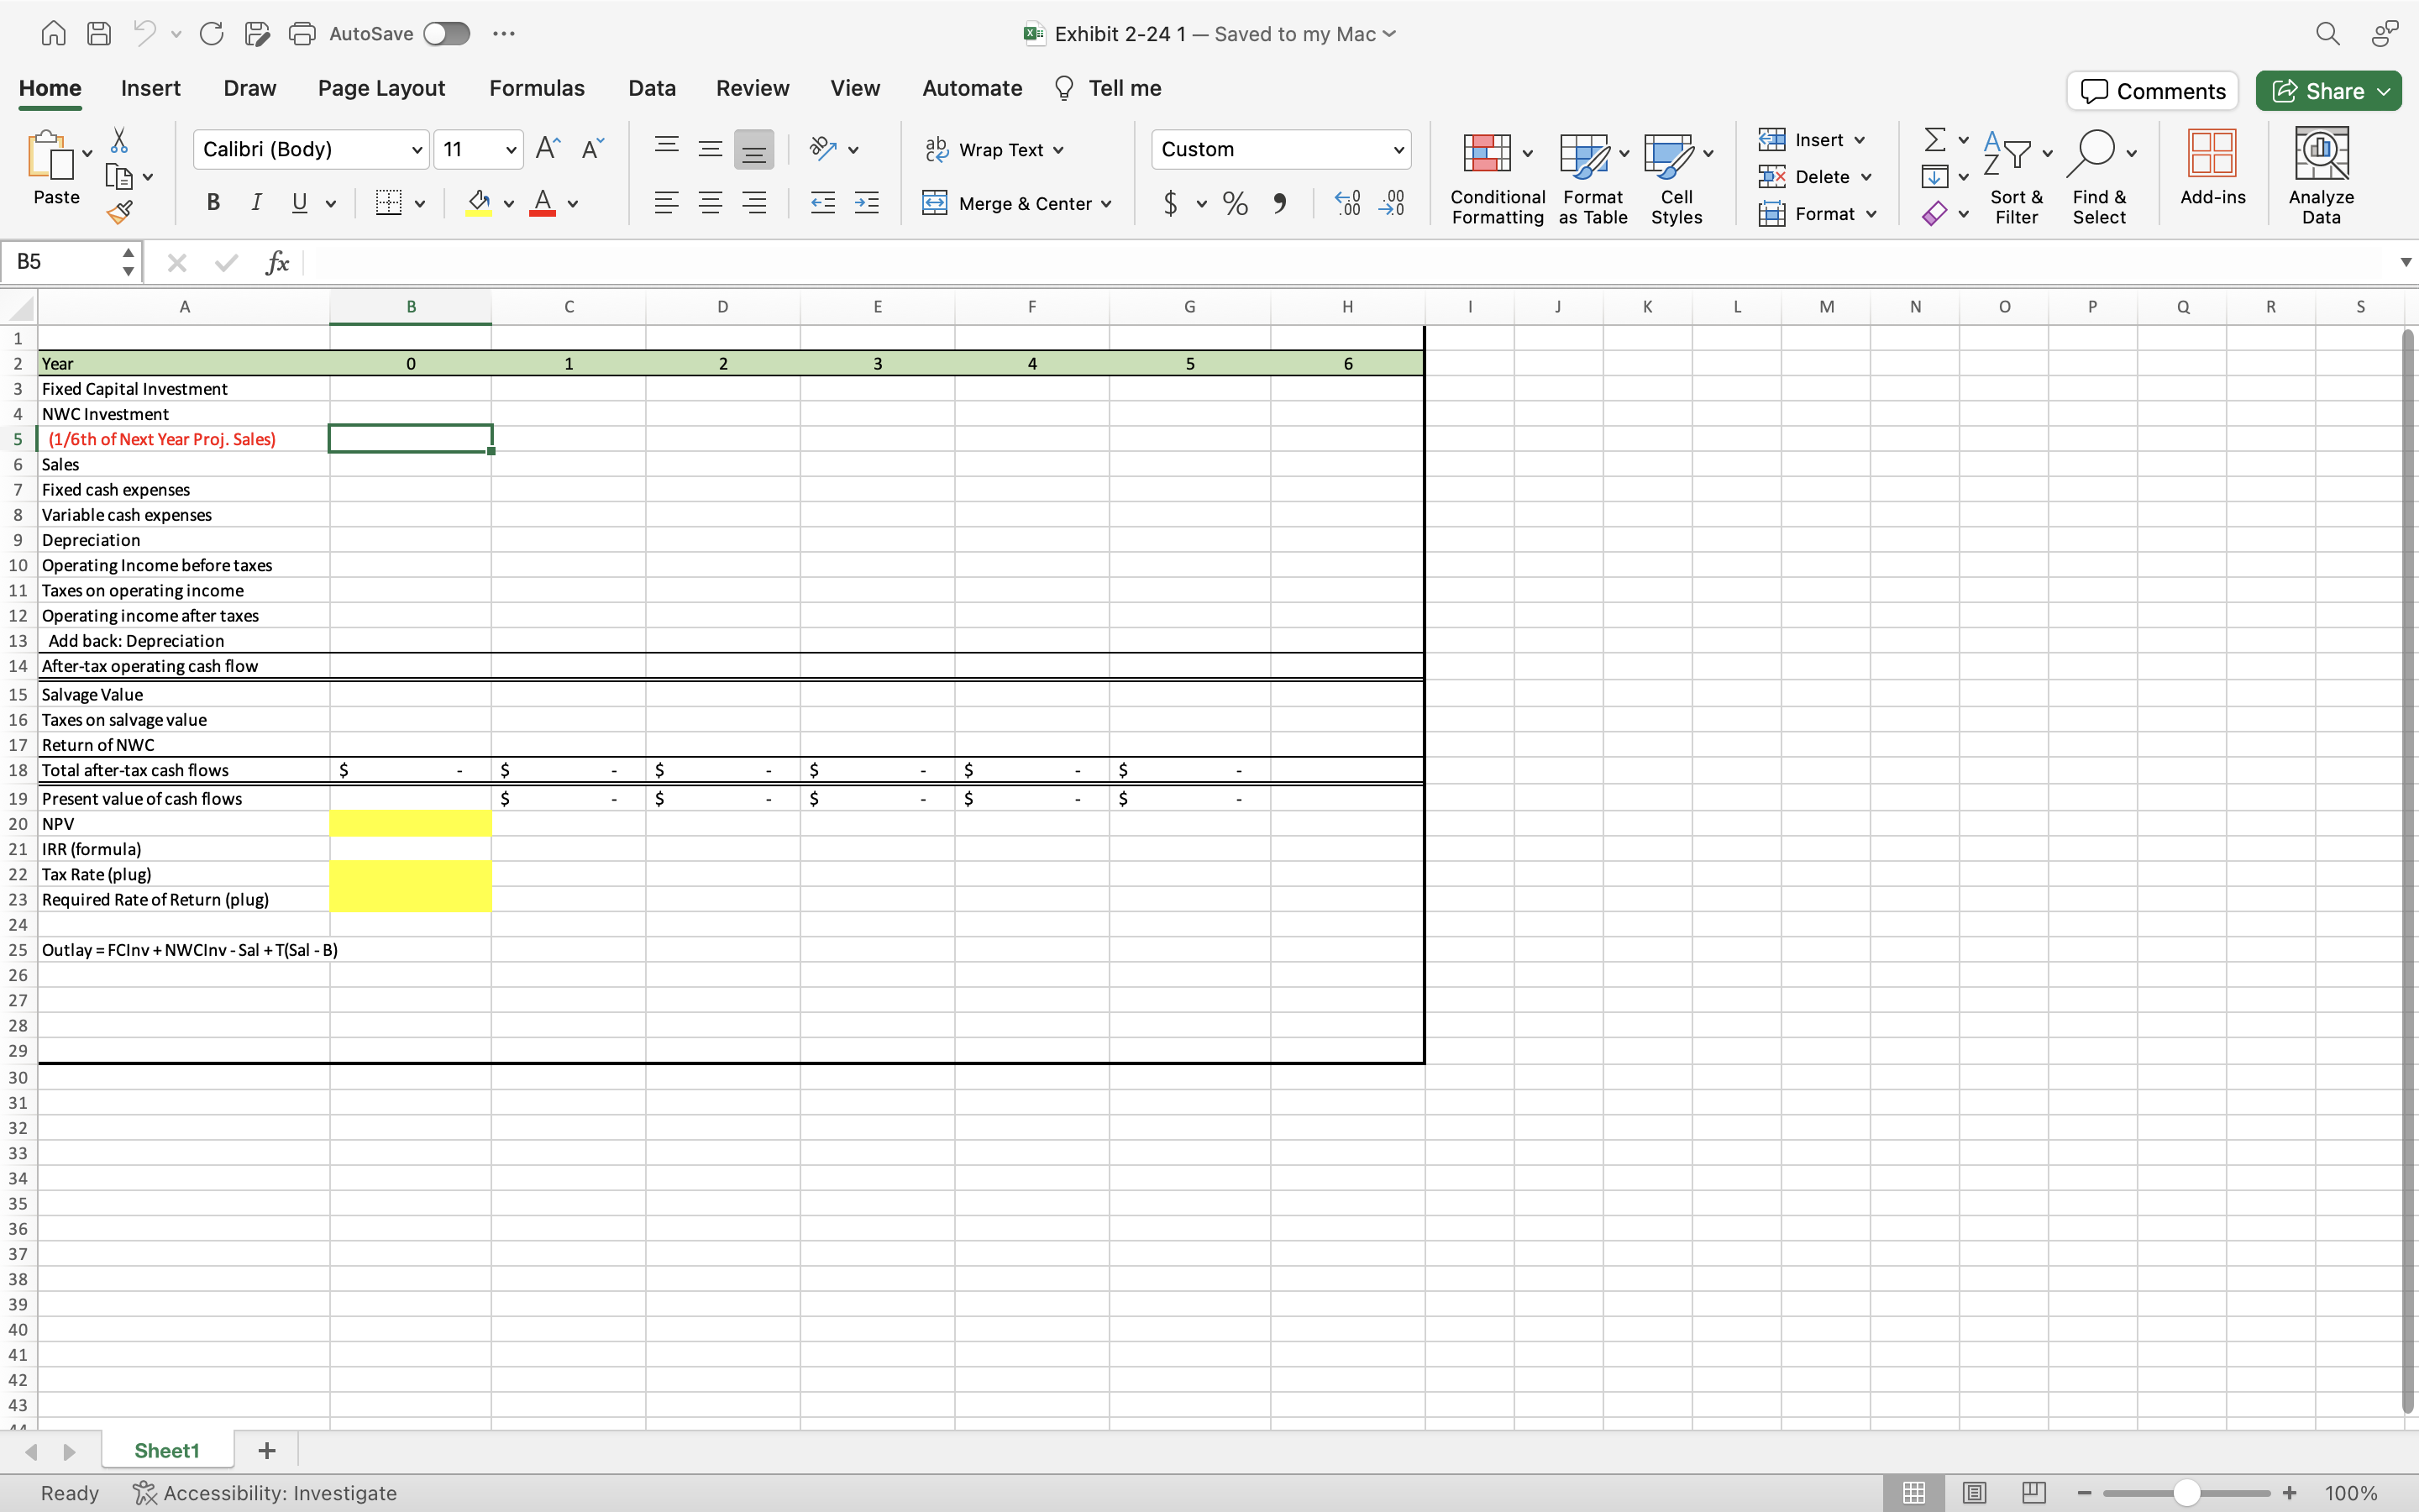Select Format as Table
The width and height of the screenshot is (2419, 1512).
click(x=1589, y=178)
